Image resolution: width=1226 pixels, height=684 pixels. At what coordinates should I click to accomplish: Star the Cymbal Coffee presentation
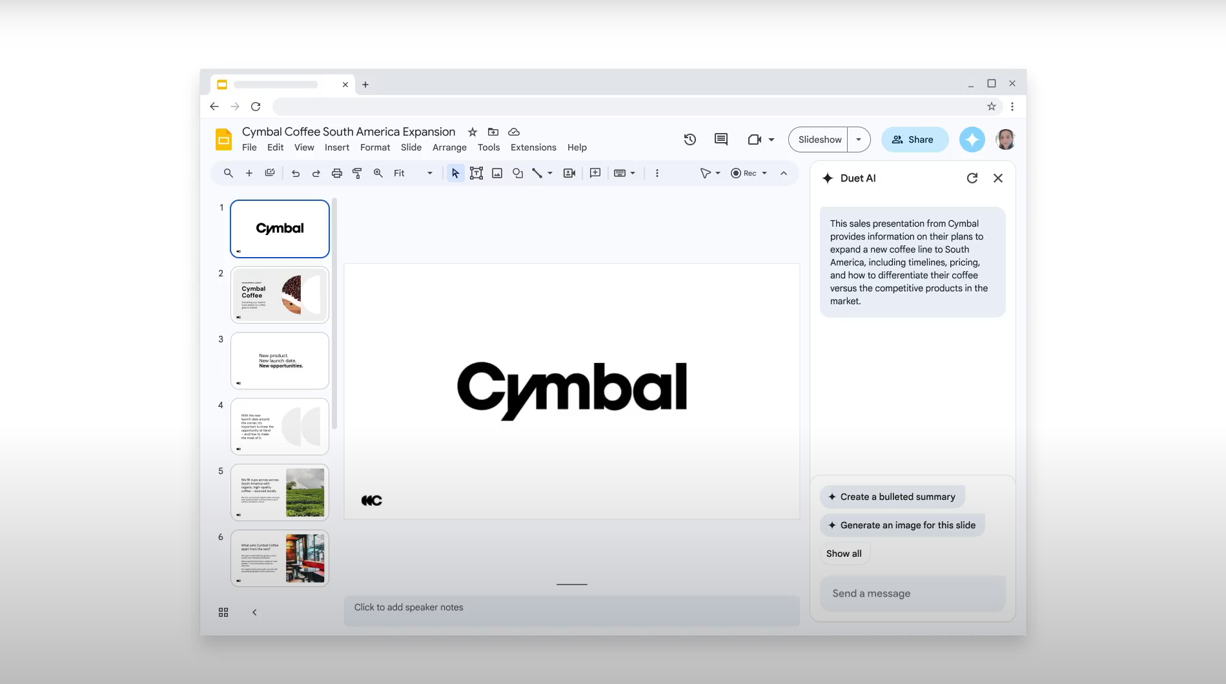473,132
